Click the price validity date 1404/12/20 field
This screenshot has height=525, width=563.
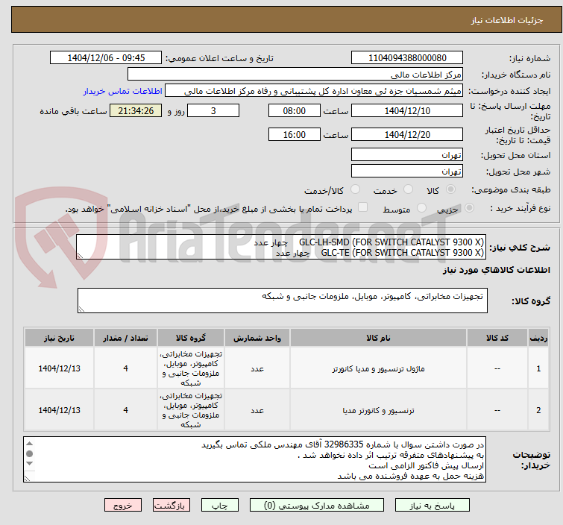(407, 135)
